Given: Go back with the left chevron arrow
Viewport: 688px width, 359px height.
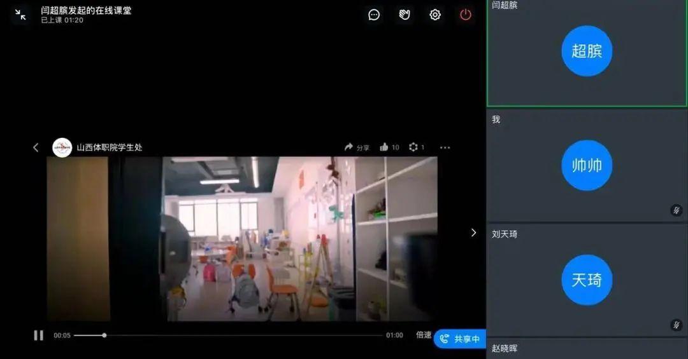Looking at the screenshot, I should pos(36,147).
